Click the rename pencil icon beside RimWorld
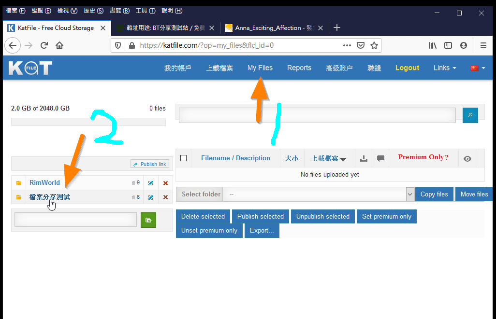This screenshot has height=319, width=496. tap(151, 183)
